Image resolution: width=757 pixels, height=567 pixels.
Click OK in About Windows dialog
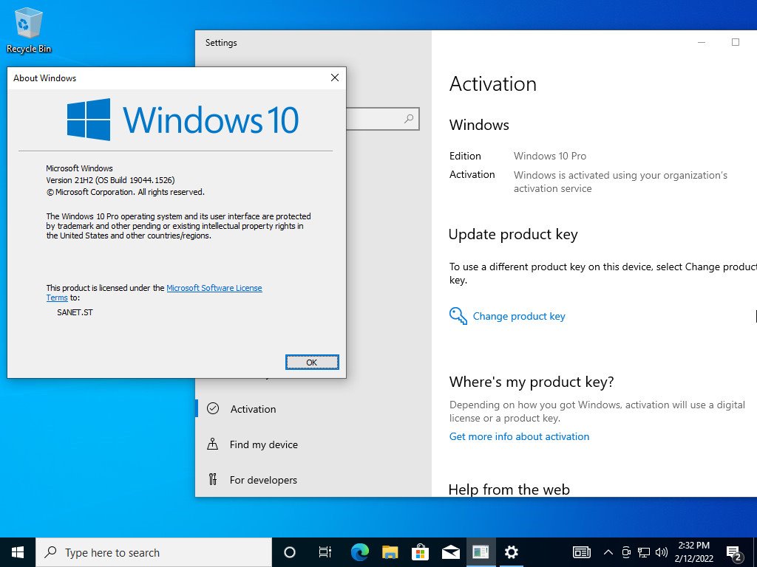312,362
